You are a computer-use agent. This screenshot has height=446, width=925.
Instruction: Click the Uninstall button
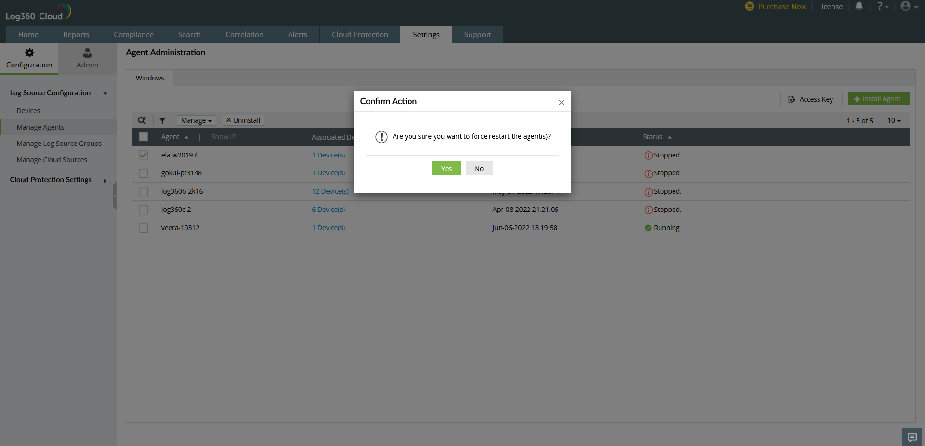click(243, 120)
